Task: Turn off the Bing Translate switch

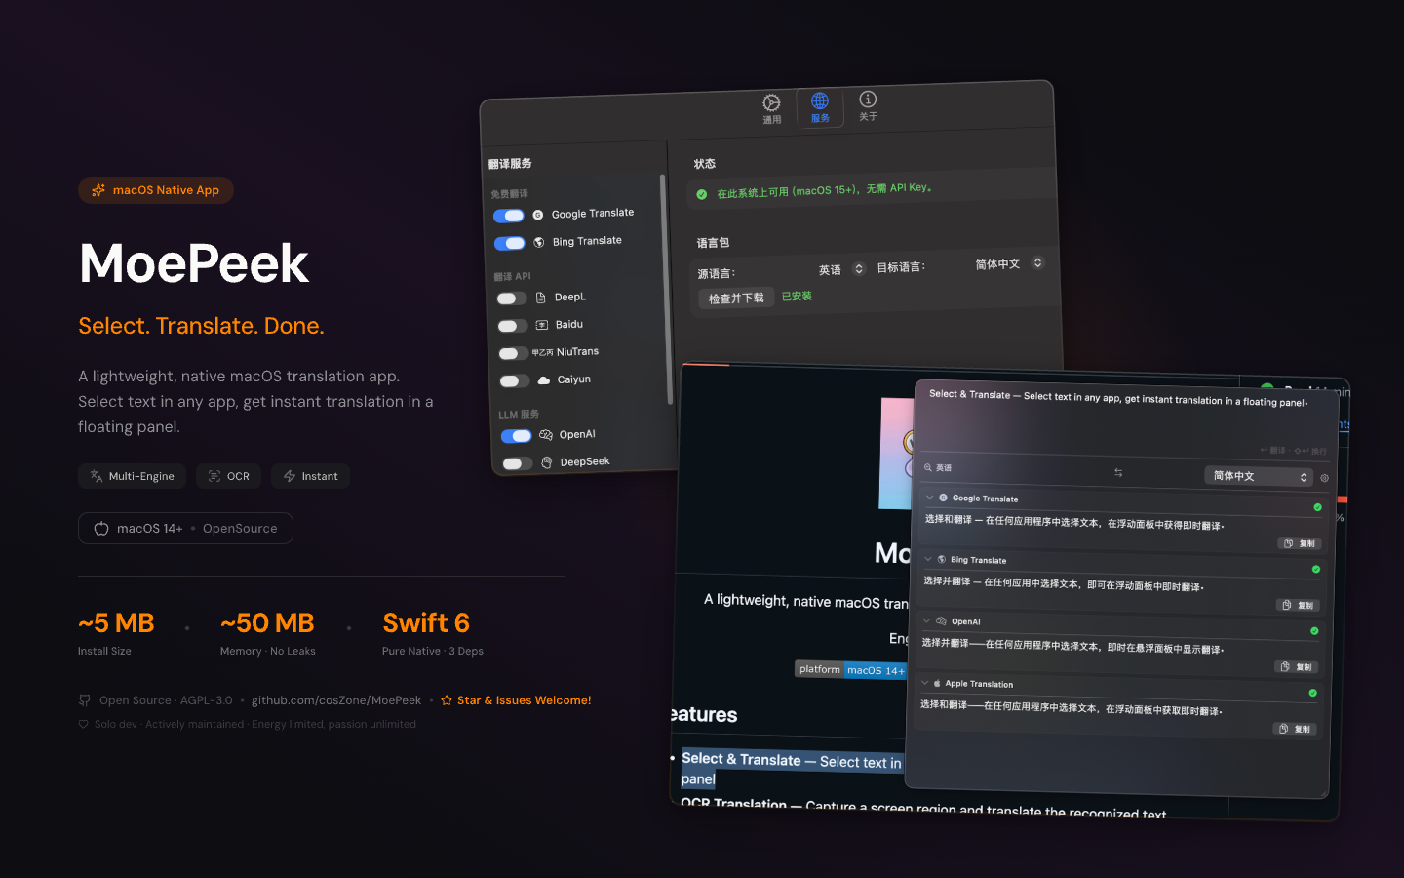Action: [x=510, y=243]
